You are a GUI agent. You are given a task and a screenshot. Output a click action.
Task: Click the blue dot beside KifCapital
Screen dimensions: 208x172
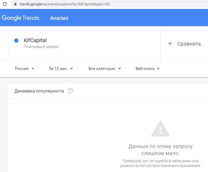(x=16, y=41)
